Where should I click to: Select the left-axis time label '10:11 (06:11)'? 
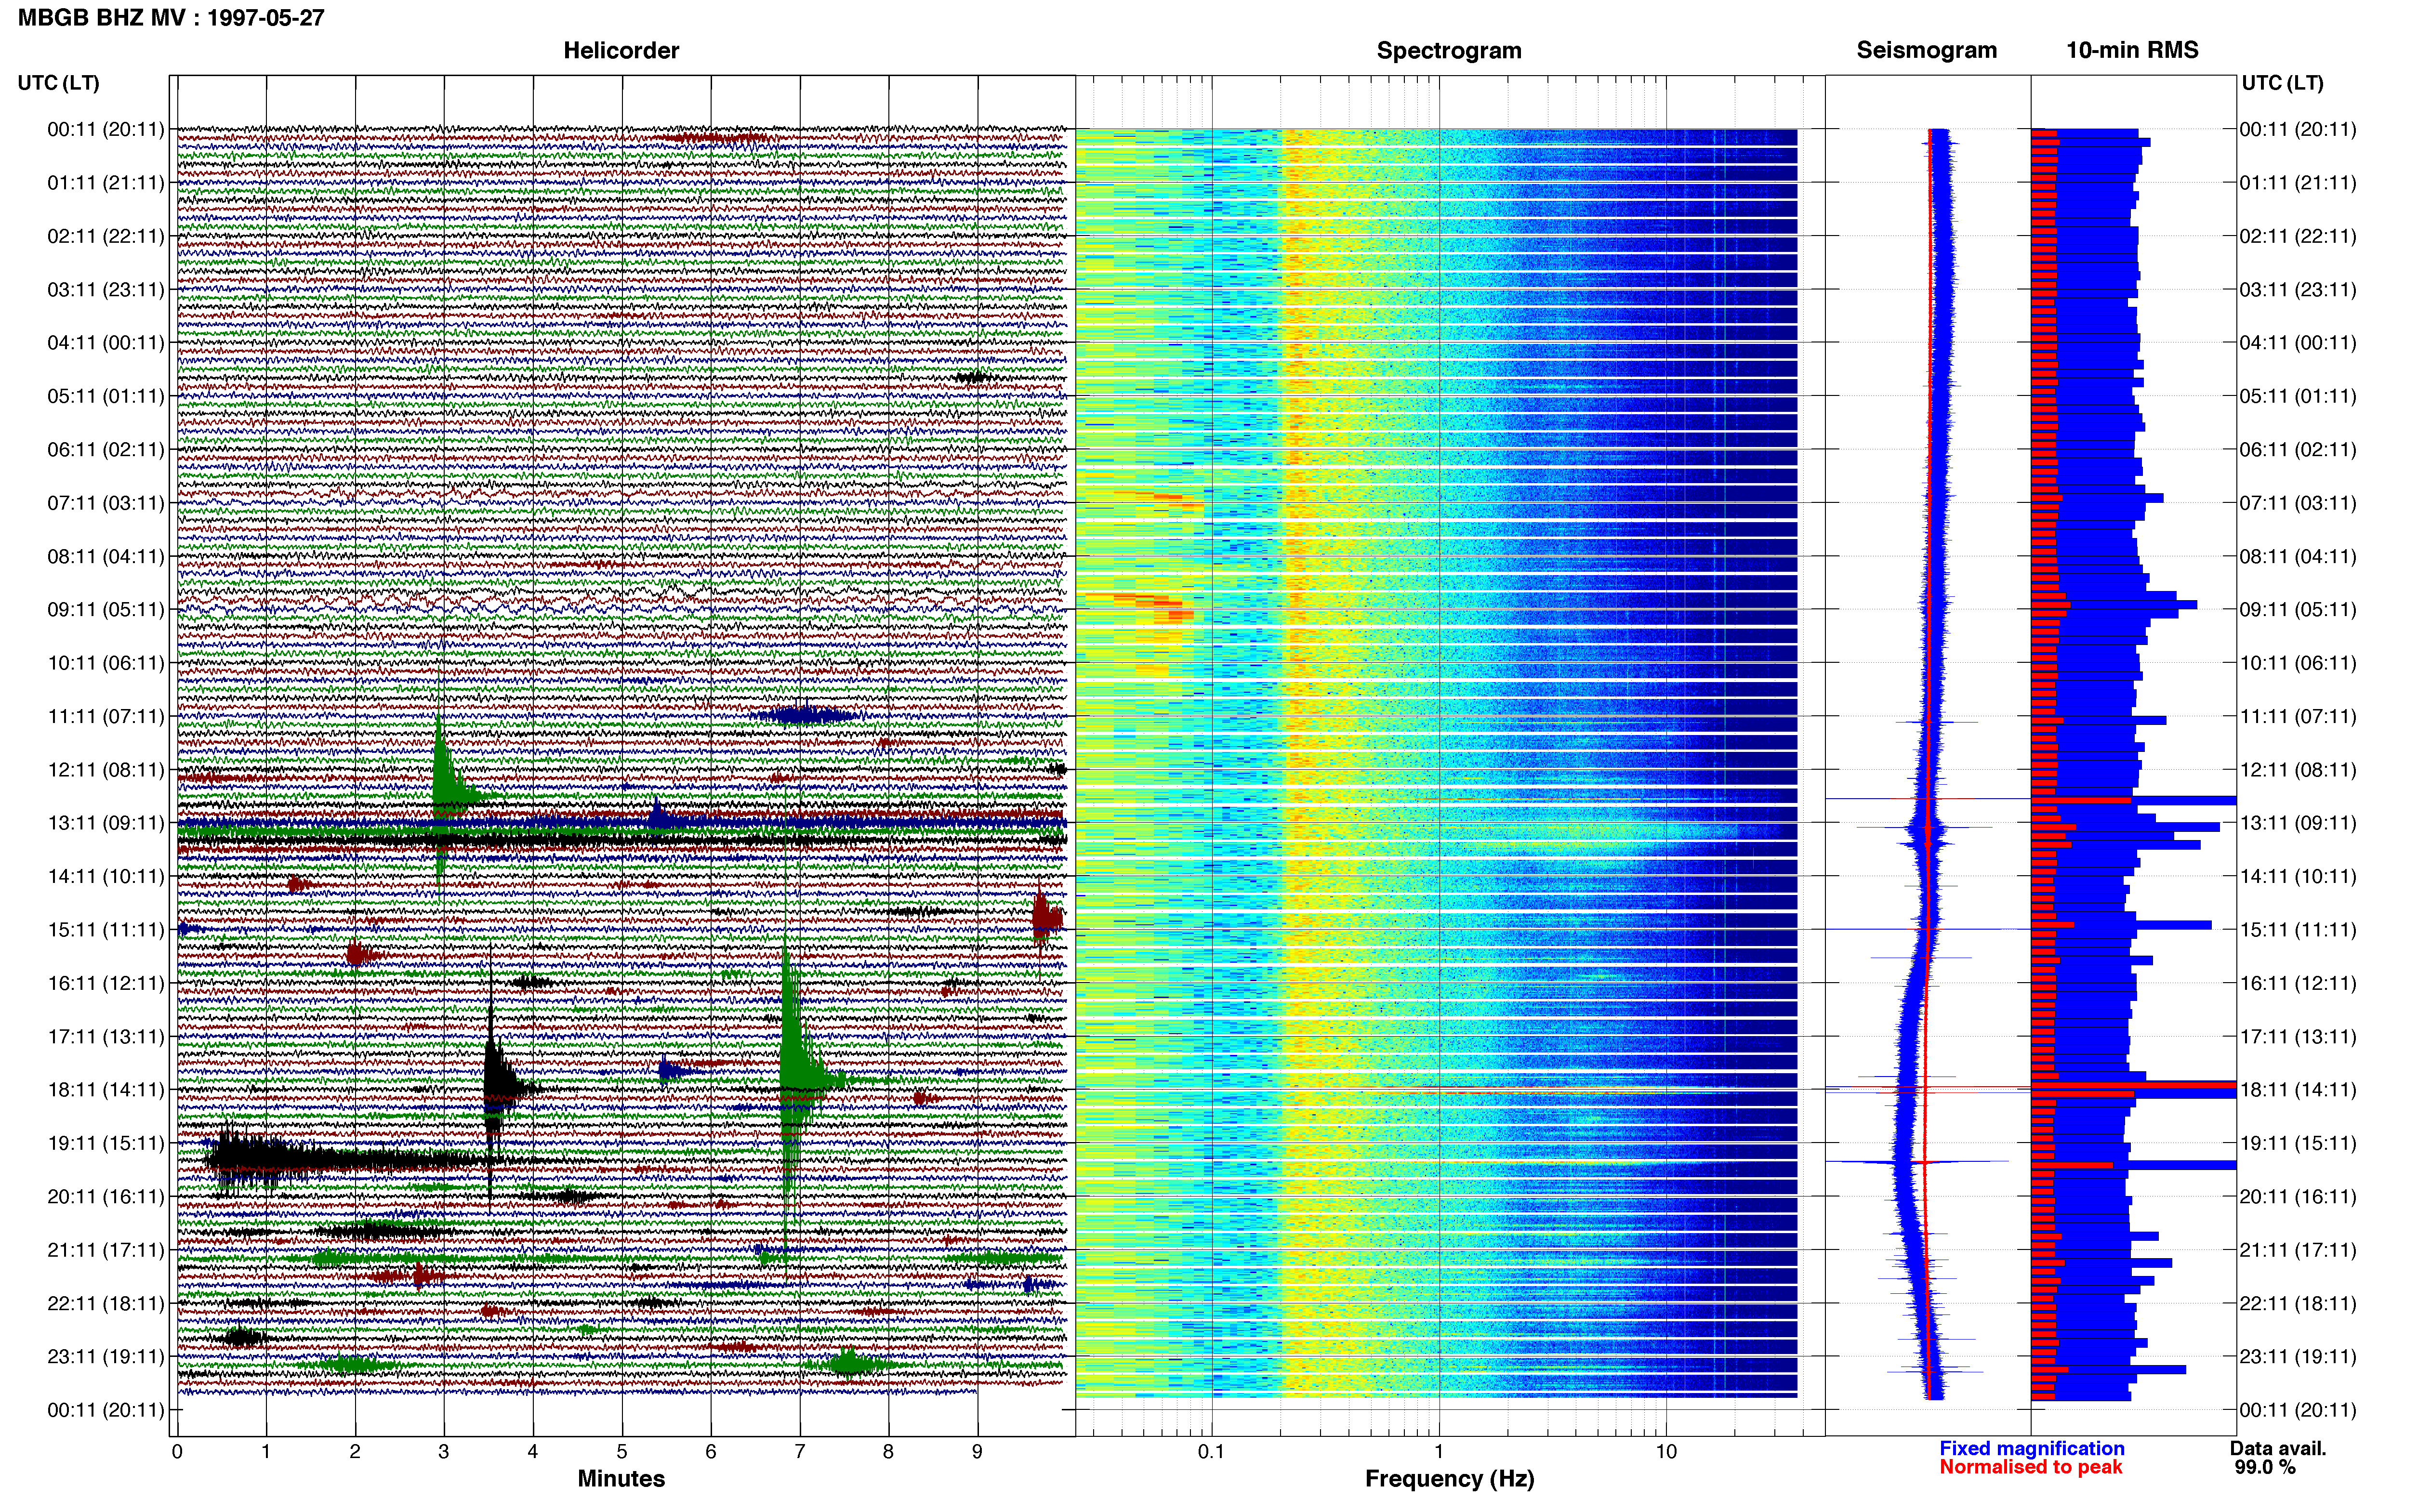[105, 663]
